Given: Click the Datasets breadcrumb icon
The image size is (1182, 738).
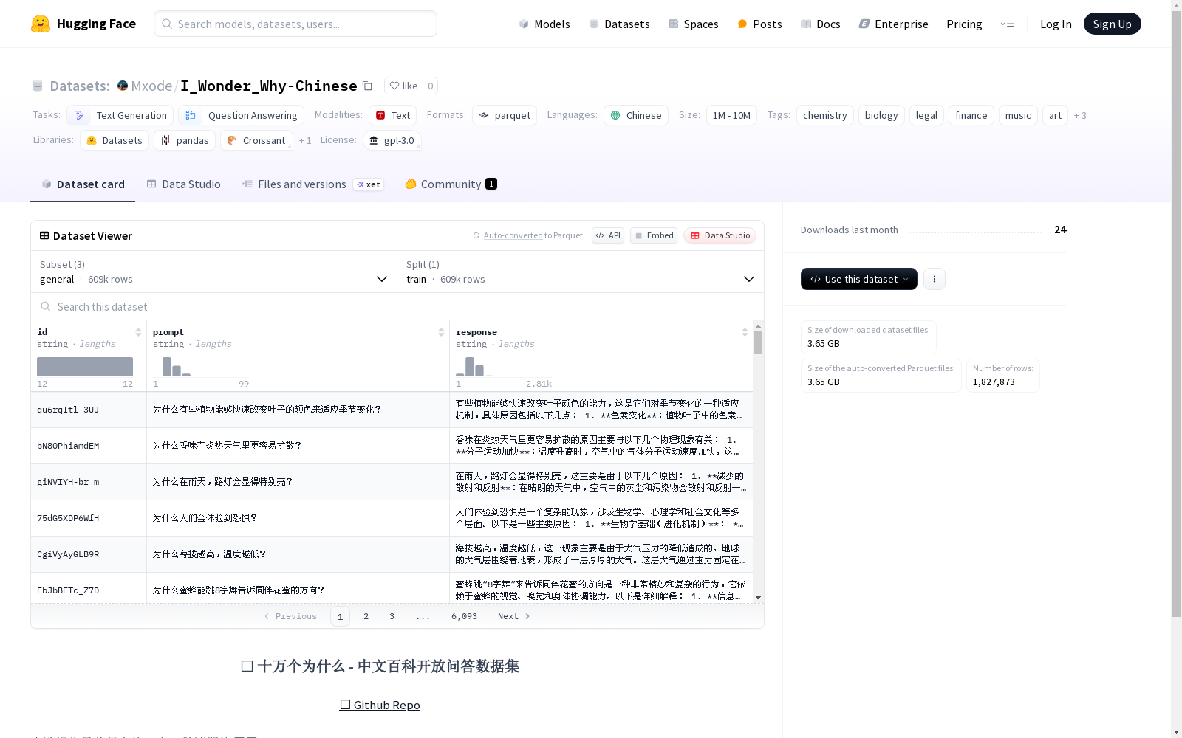Looking at the screenshot, I should [x=38, y=86].
